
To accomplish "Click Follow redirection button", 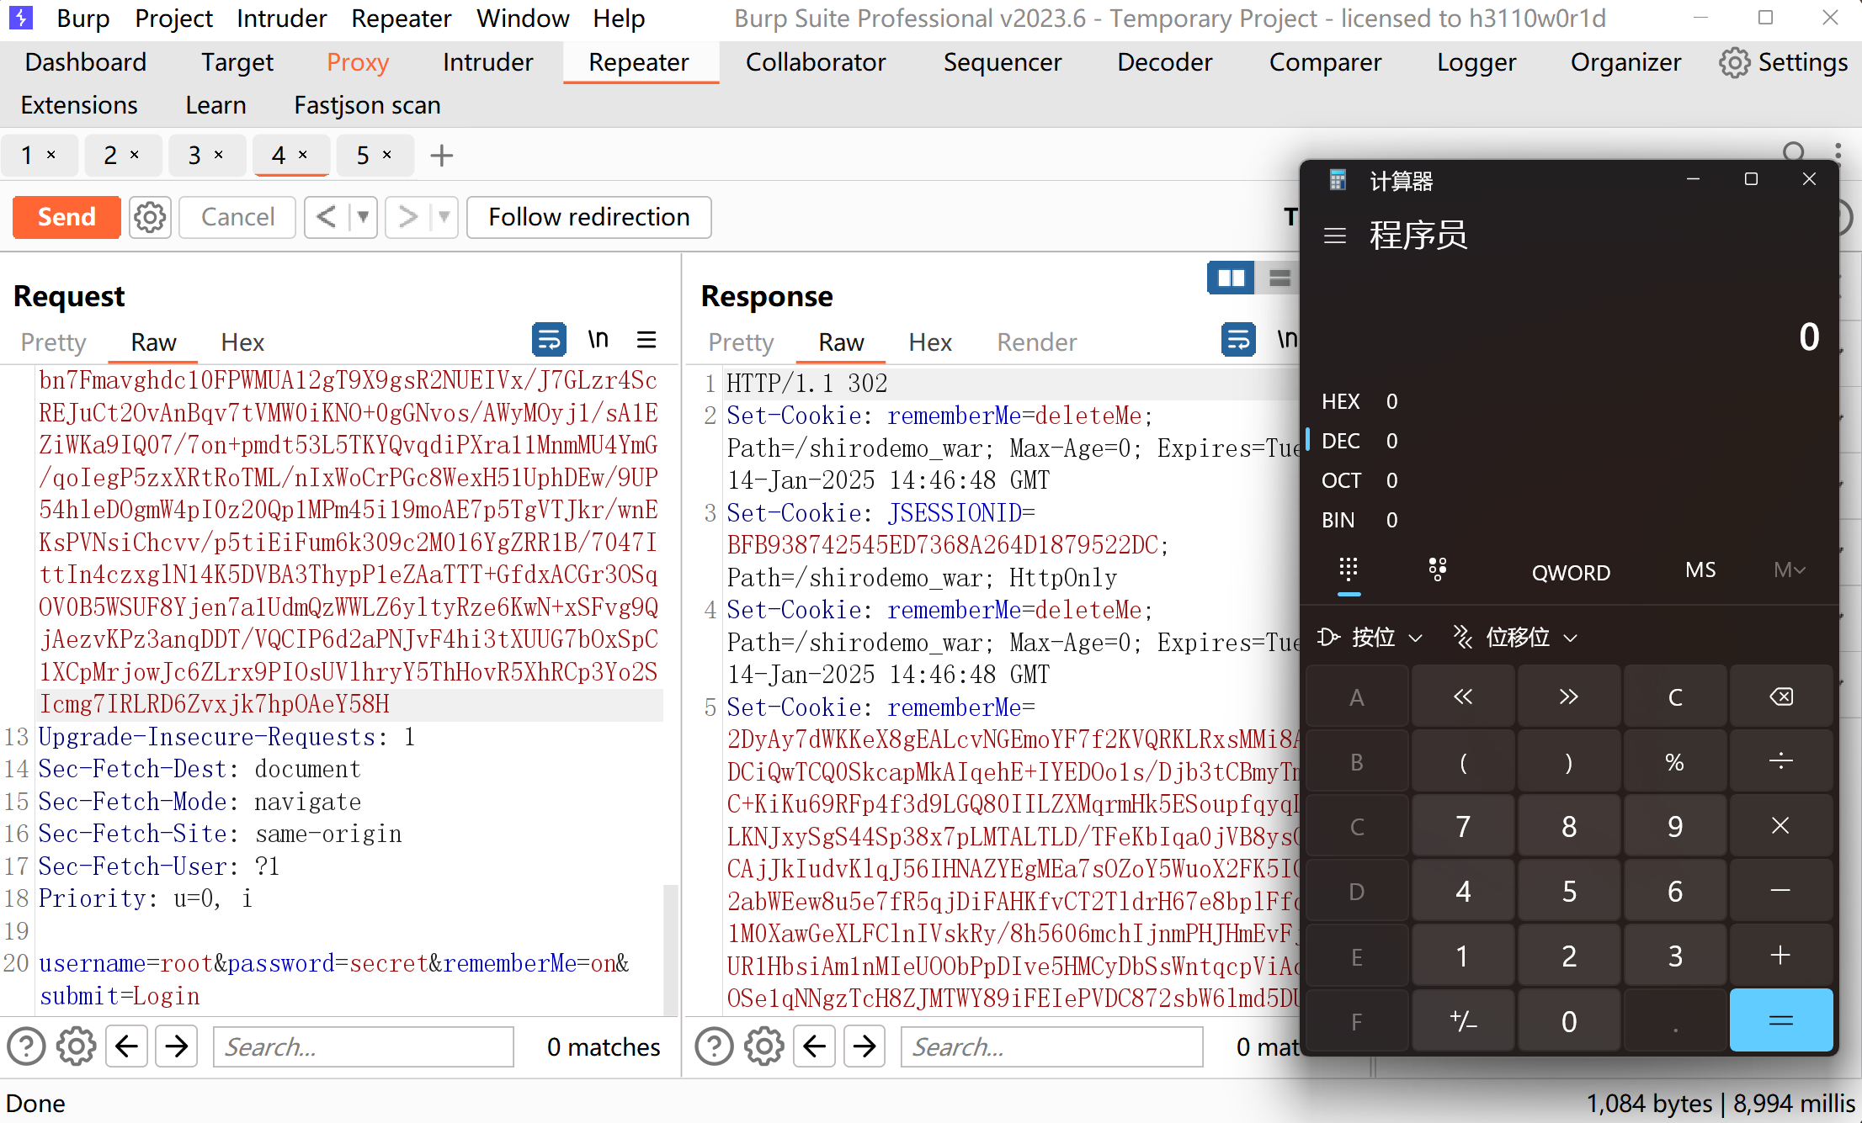I will [x=589, y=217].
